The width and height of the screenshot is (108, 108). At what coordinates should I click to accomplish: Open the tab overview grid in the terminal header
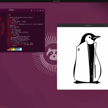pos(32,11)
